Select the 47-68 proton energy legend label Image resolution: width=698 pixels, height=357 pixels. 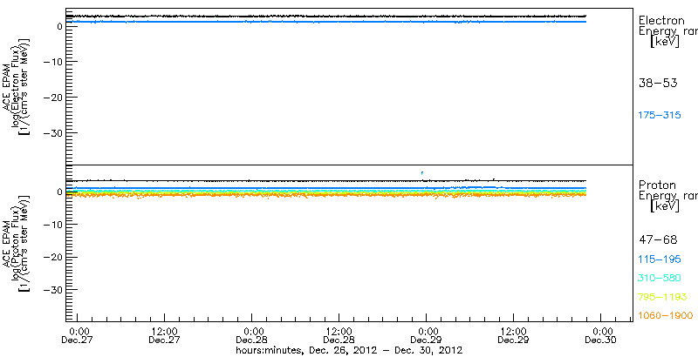tap(658, 240)
